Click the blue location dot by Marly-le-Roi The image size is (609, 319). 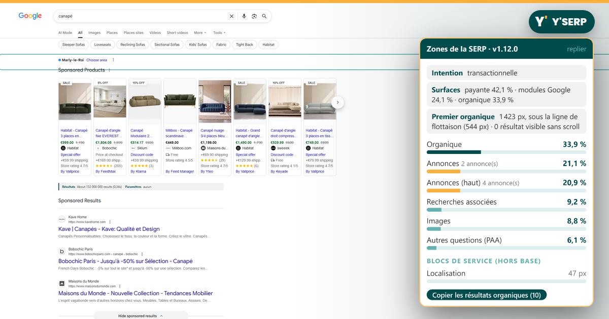59,60
